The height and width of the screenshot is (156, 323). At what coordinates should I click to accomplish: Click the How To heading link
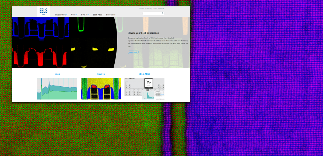pos(101,74)
